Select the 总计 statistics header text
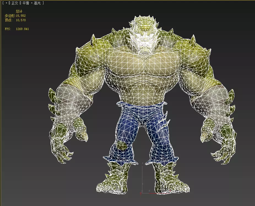Screen dimensions: 255x206 [19, 11]
